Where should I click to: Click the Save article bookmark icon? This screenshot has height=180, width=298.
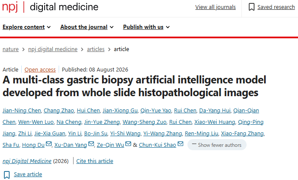[x=7, y=174]
